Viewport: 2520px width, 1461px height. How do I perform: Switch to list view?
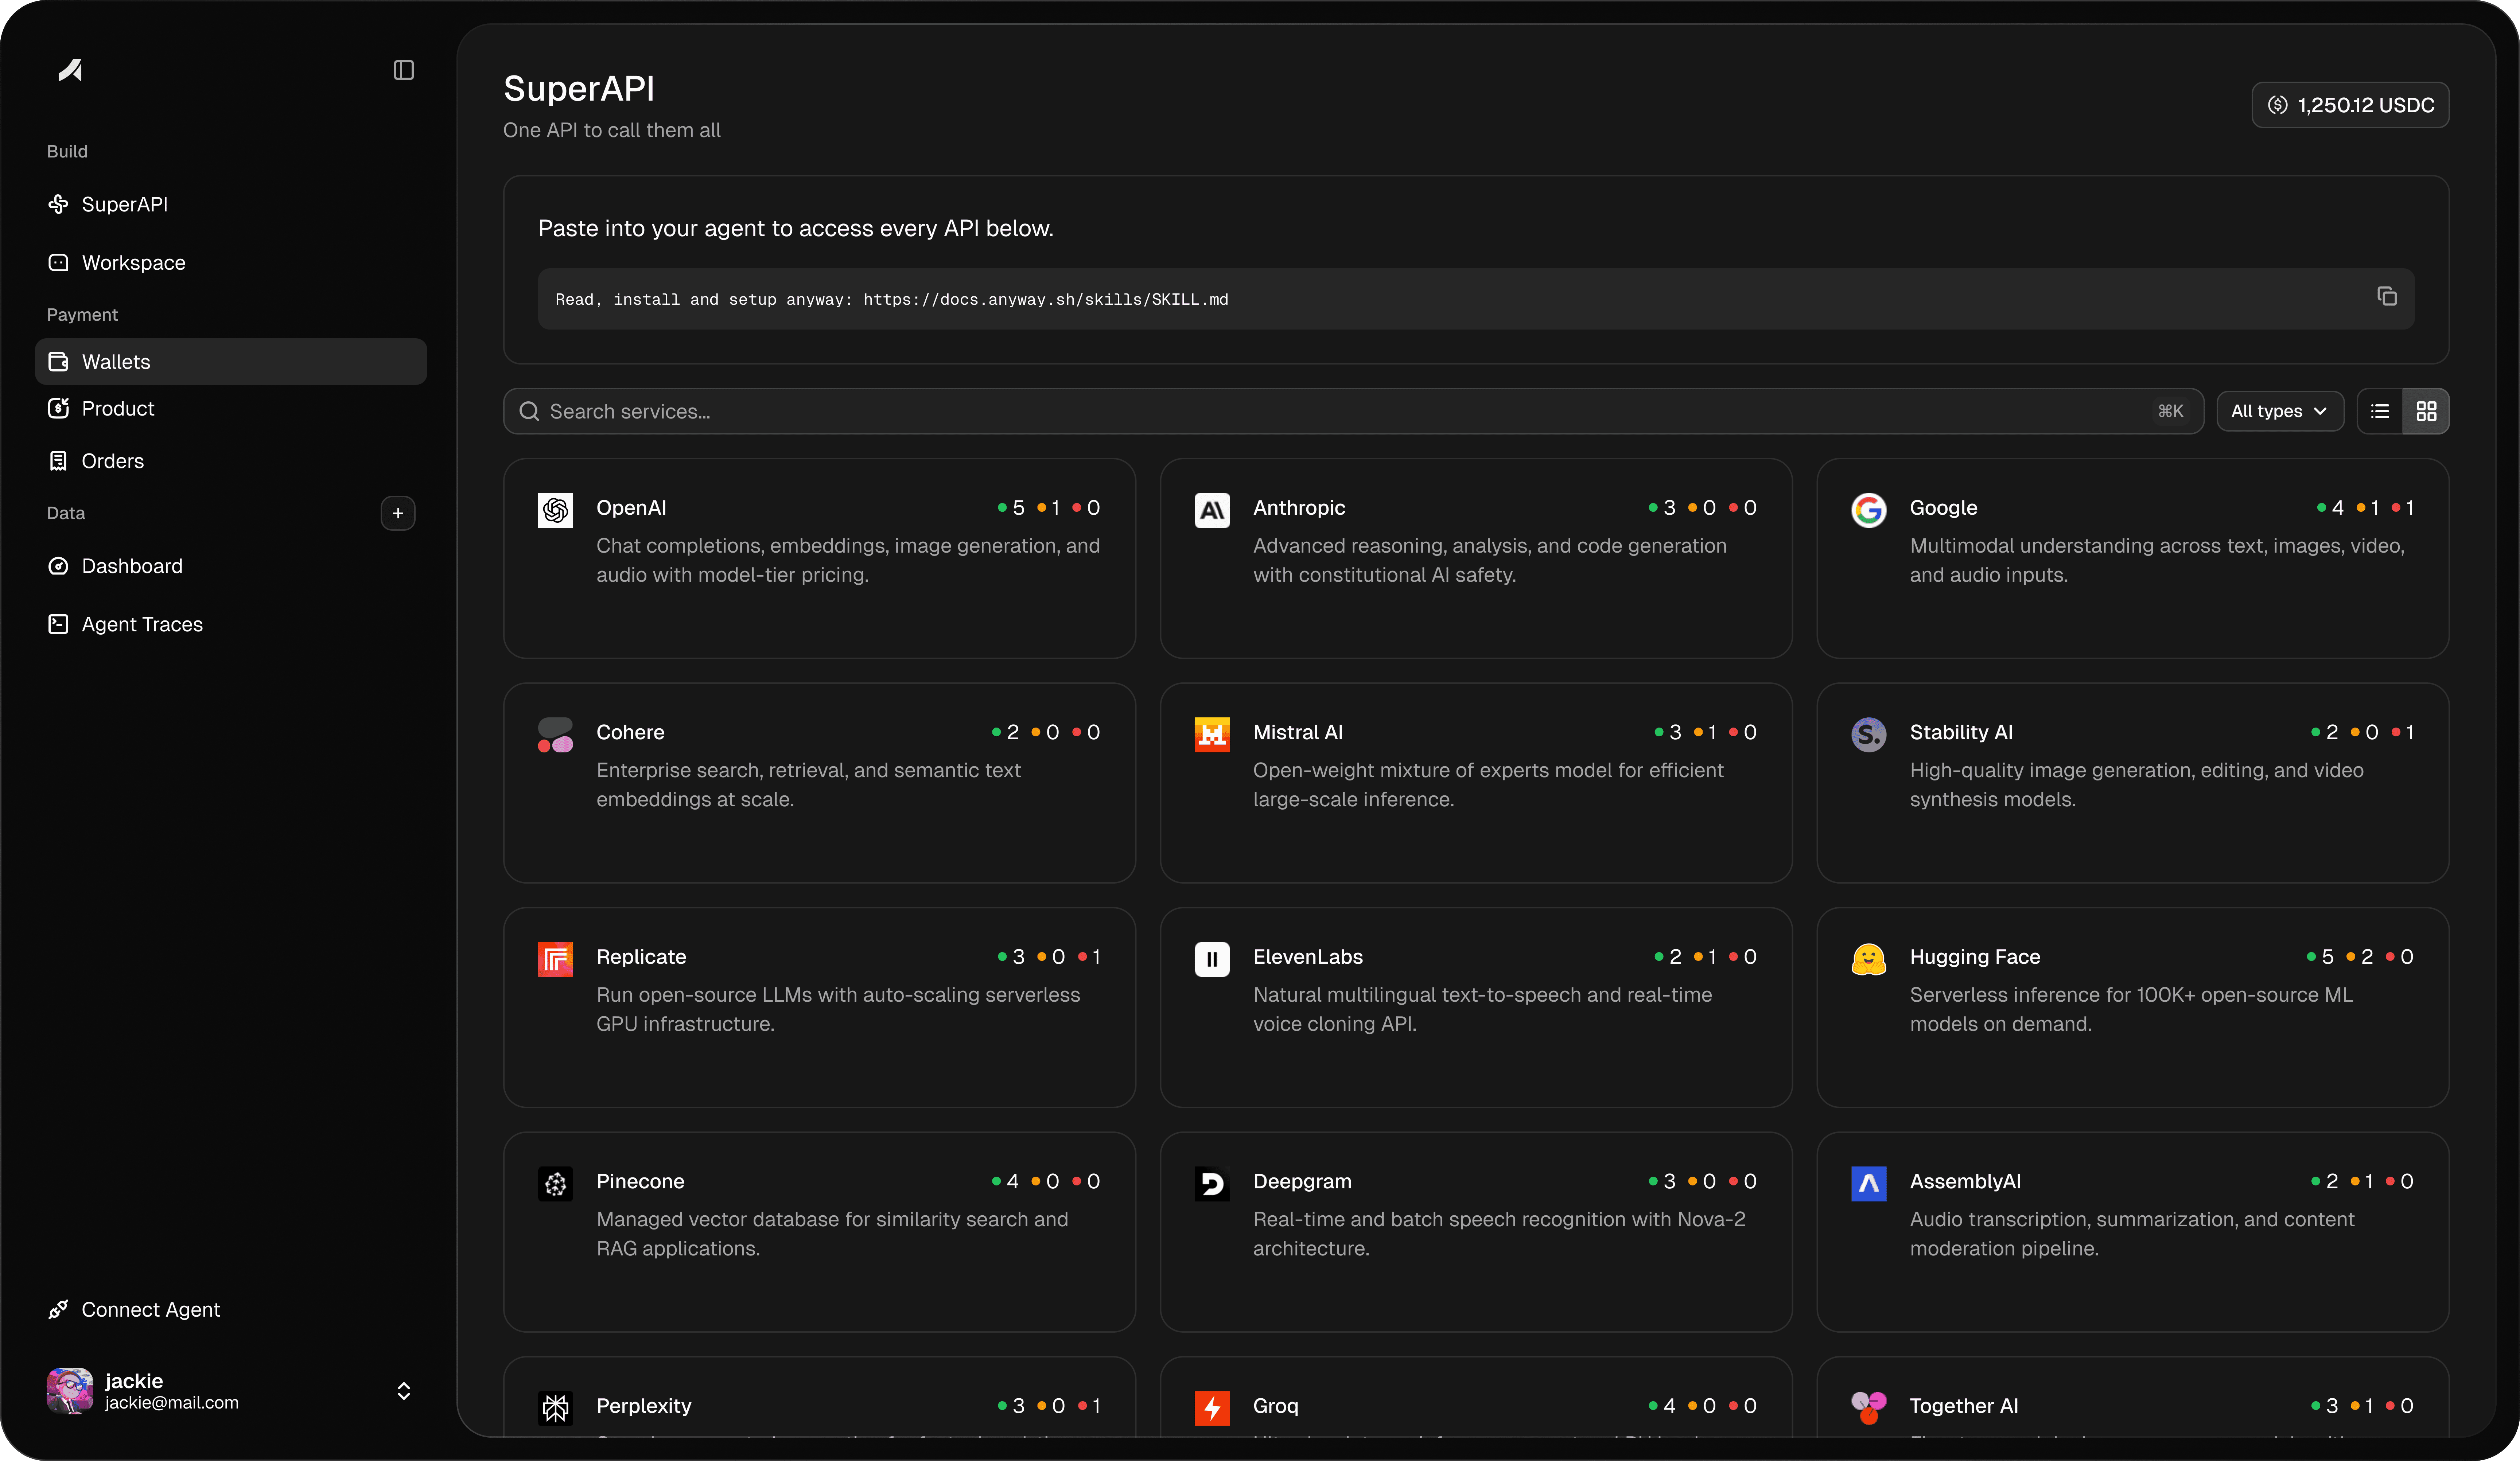(2380, 411)
